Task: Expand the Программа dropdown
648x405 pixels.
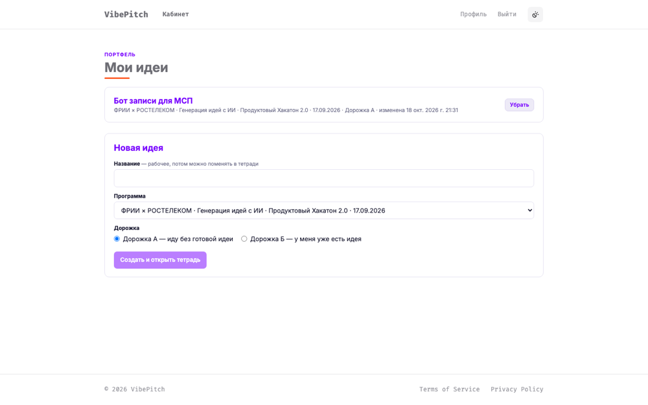Action: pos(323,211)
